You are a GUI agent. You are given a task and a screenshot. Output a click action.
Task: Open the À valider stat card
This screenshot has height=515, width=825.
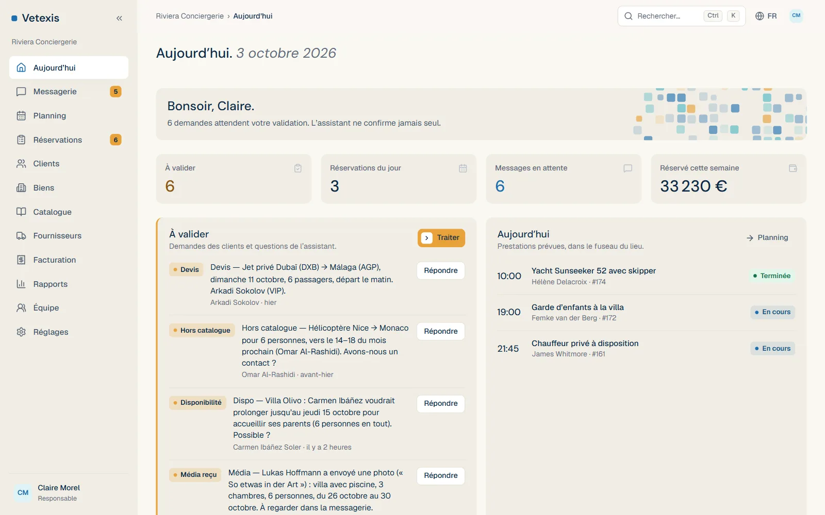[234, 179]
